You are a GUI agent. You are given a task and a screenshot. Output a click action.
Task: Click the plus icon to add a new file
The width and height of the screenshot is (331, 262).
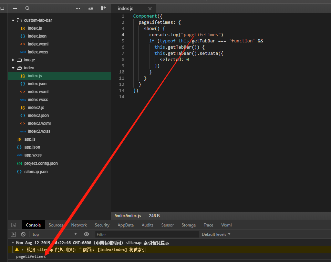pyautogui.click(x=15, y=9)
